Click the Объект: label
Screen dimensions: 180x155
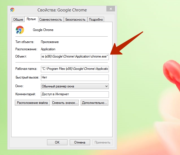[x=21, y=56]
